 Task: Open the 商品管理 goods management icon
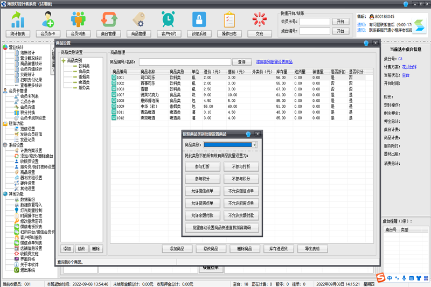coord(139,20)
